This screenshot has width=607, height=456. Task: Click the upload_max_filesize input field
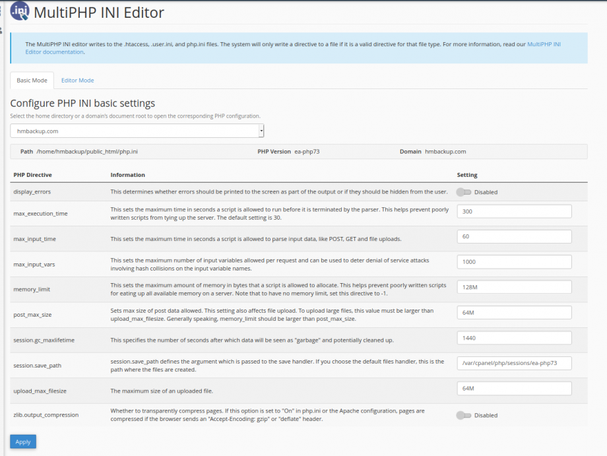514,388
